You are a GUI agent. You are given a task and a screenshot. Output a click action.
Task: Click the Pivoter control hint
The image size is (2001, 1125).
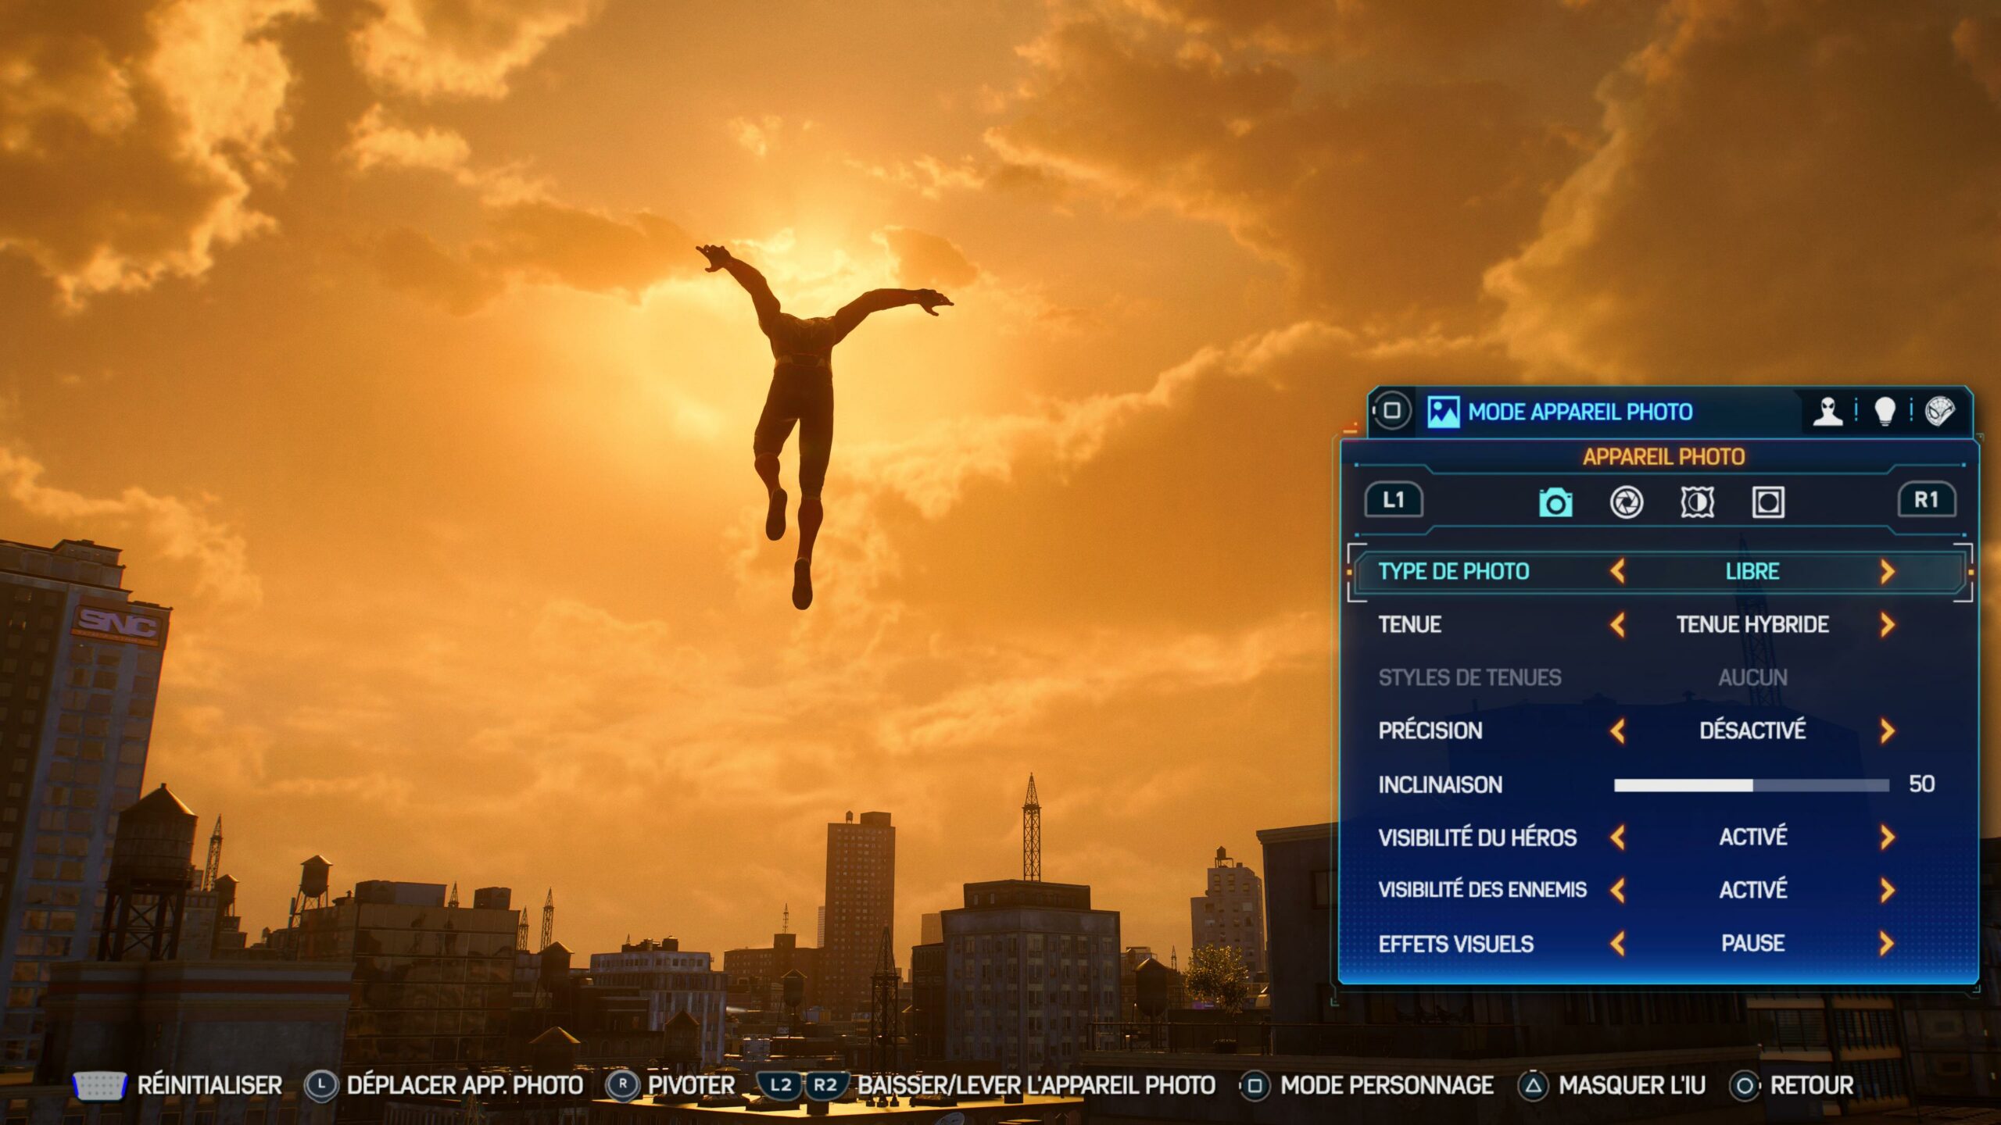tap(692, 1085)
